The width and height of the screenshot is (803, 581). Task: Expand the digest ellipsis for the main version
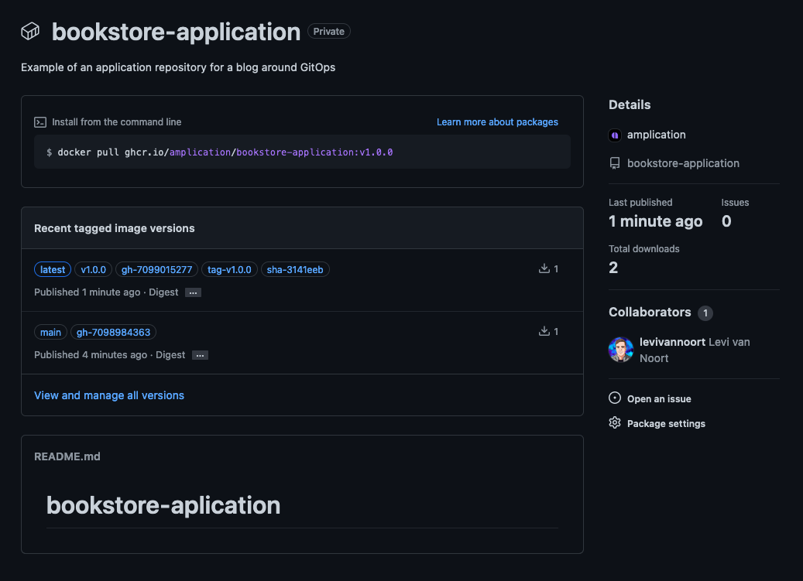click(200, 355)
